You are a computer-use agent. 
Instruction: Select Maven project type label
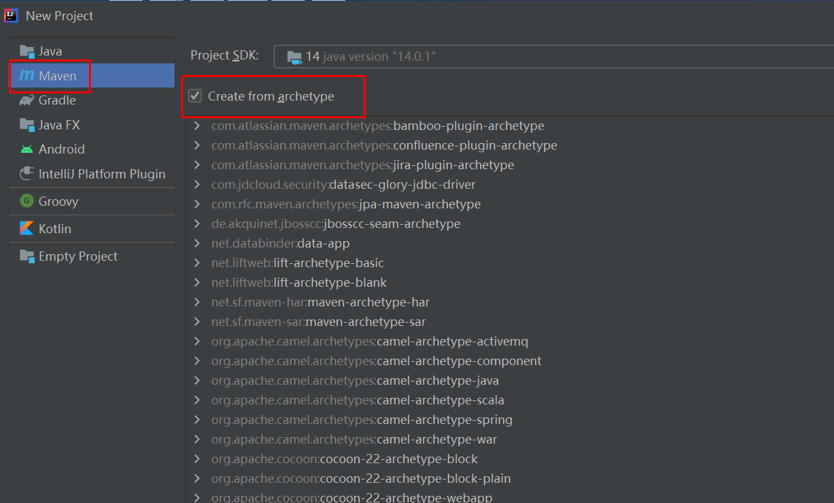click(x=58, y=76)
